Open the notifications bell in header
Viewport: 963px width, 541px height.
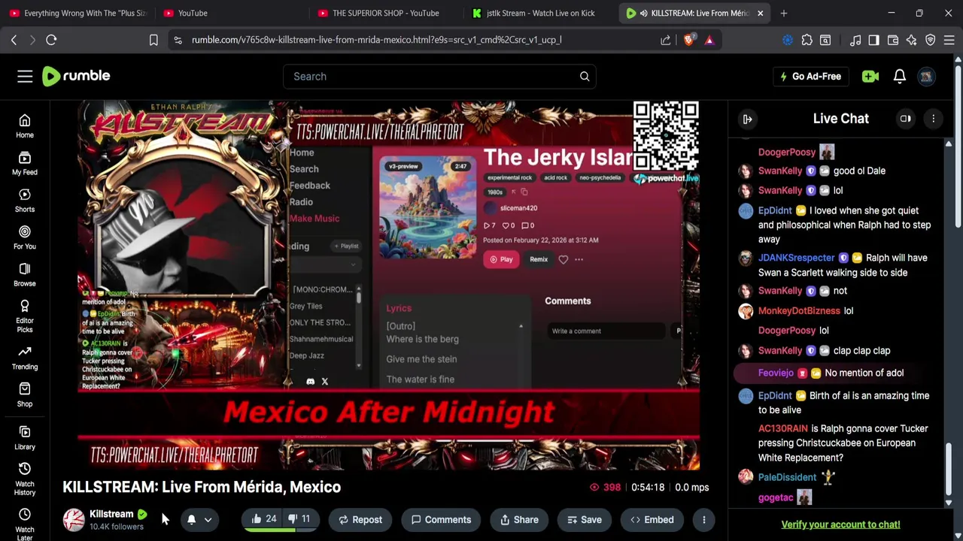tap(900, 76)
